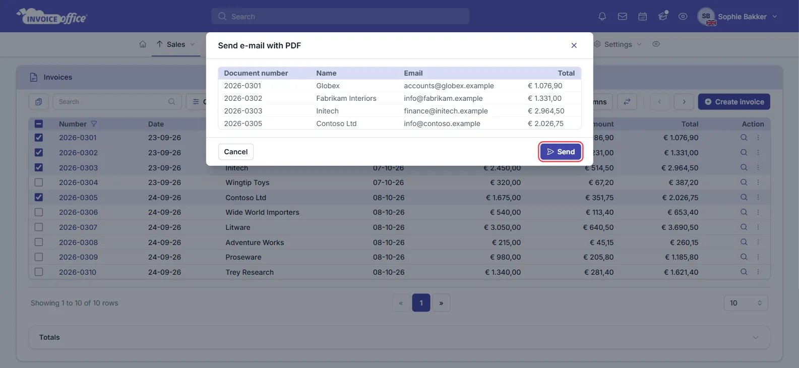Image resolution: width=799 pixels, height=368 pixels.
Task: View invoice 2026-0306 with magnifier icon
Action: point(744,212)
